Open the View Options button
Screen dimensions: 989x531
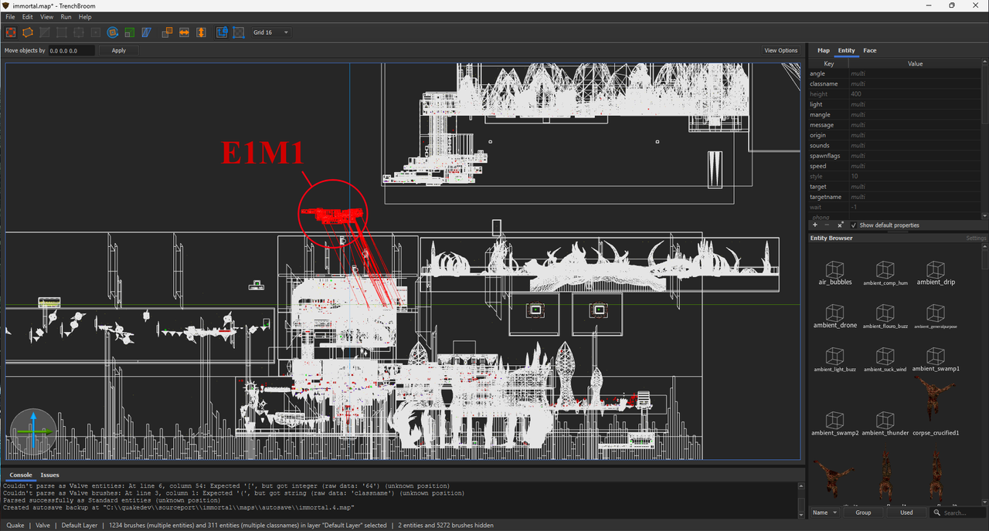(781, 50)
